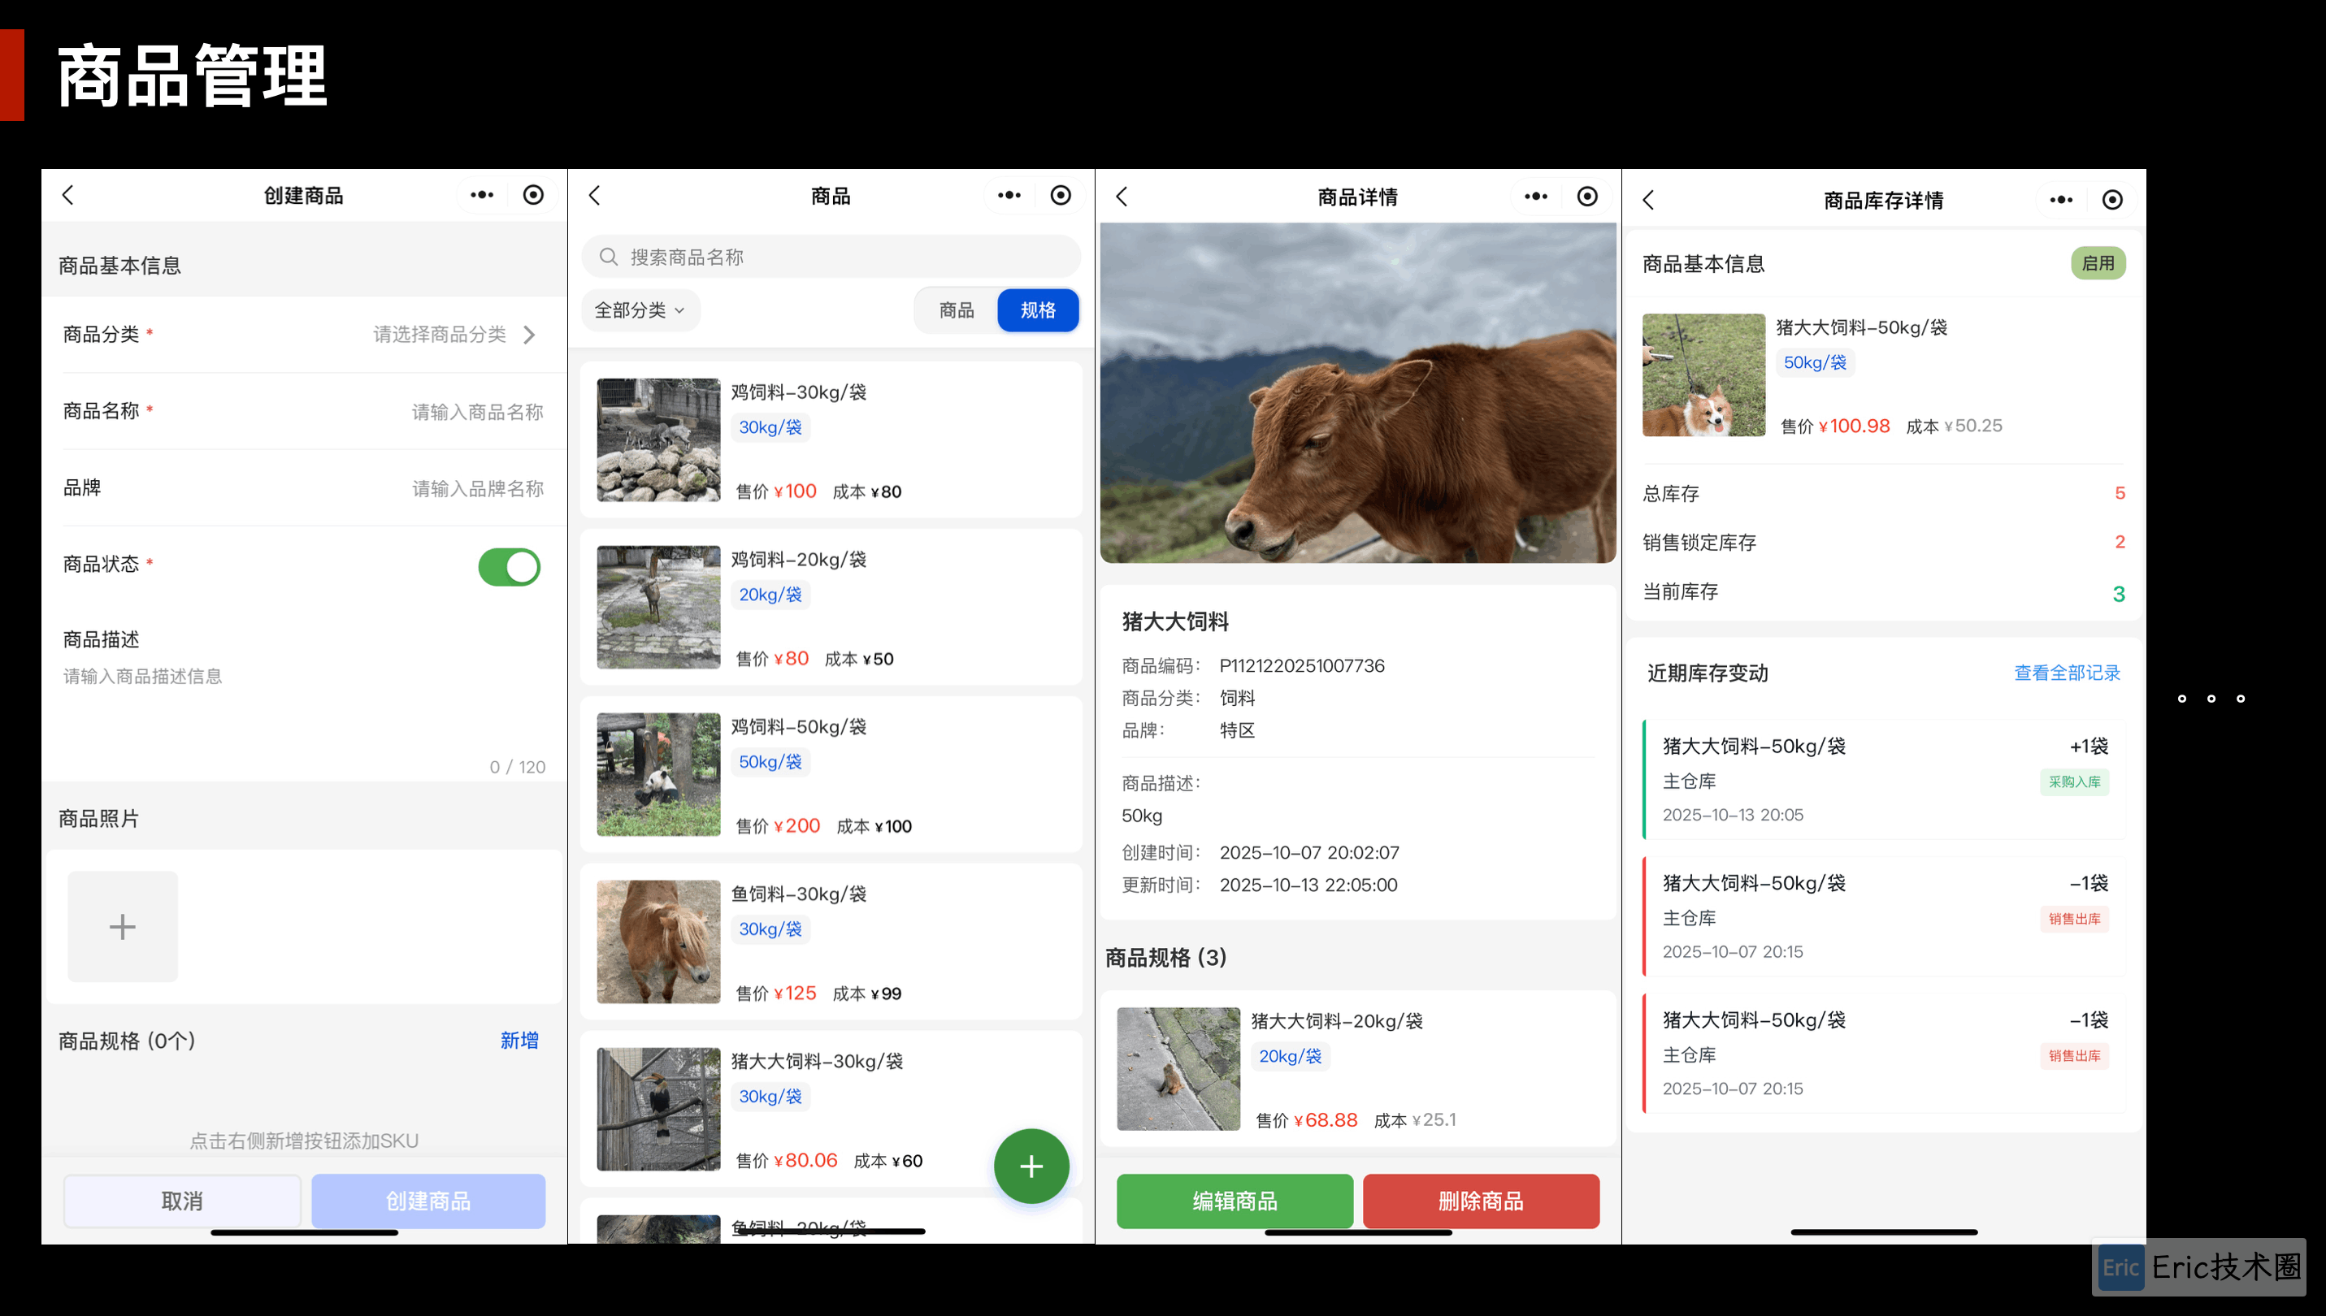Tap back arrow on 创建商品 screen
The width and height of the screenshot is (2326, 1316).
click(67, 195)
